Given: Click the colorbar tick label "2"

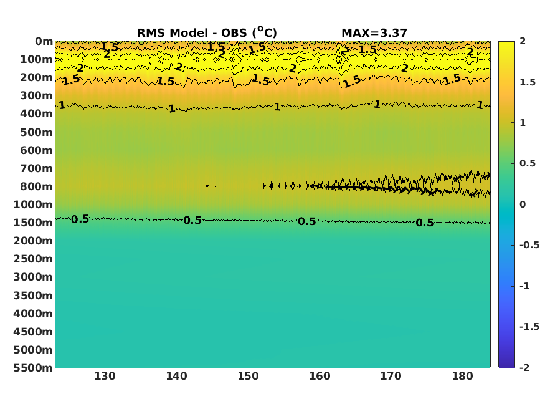Looking at the screenshot, I should [523, 41].
